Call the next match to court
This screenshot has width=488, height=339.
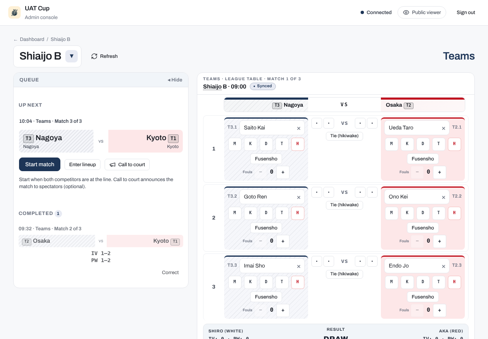pyautogui.click(x=127, y=165)
